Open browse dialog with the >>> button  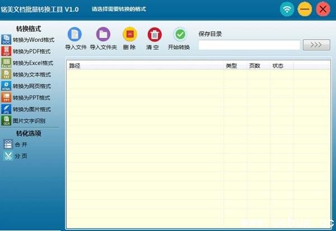[x=316, y=45]
